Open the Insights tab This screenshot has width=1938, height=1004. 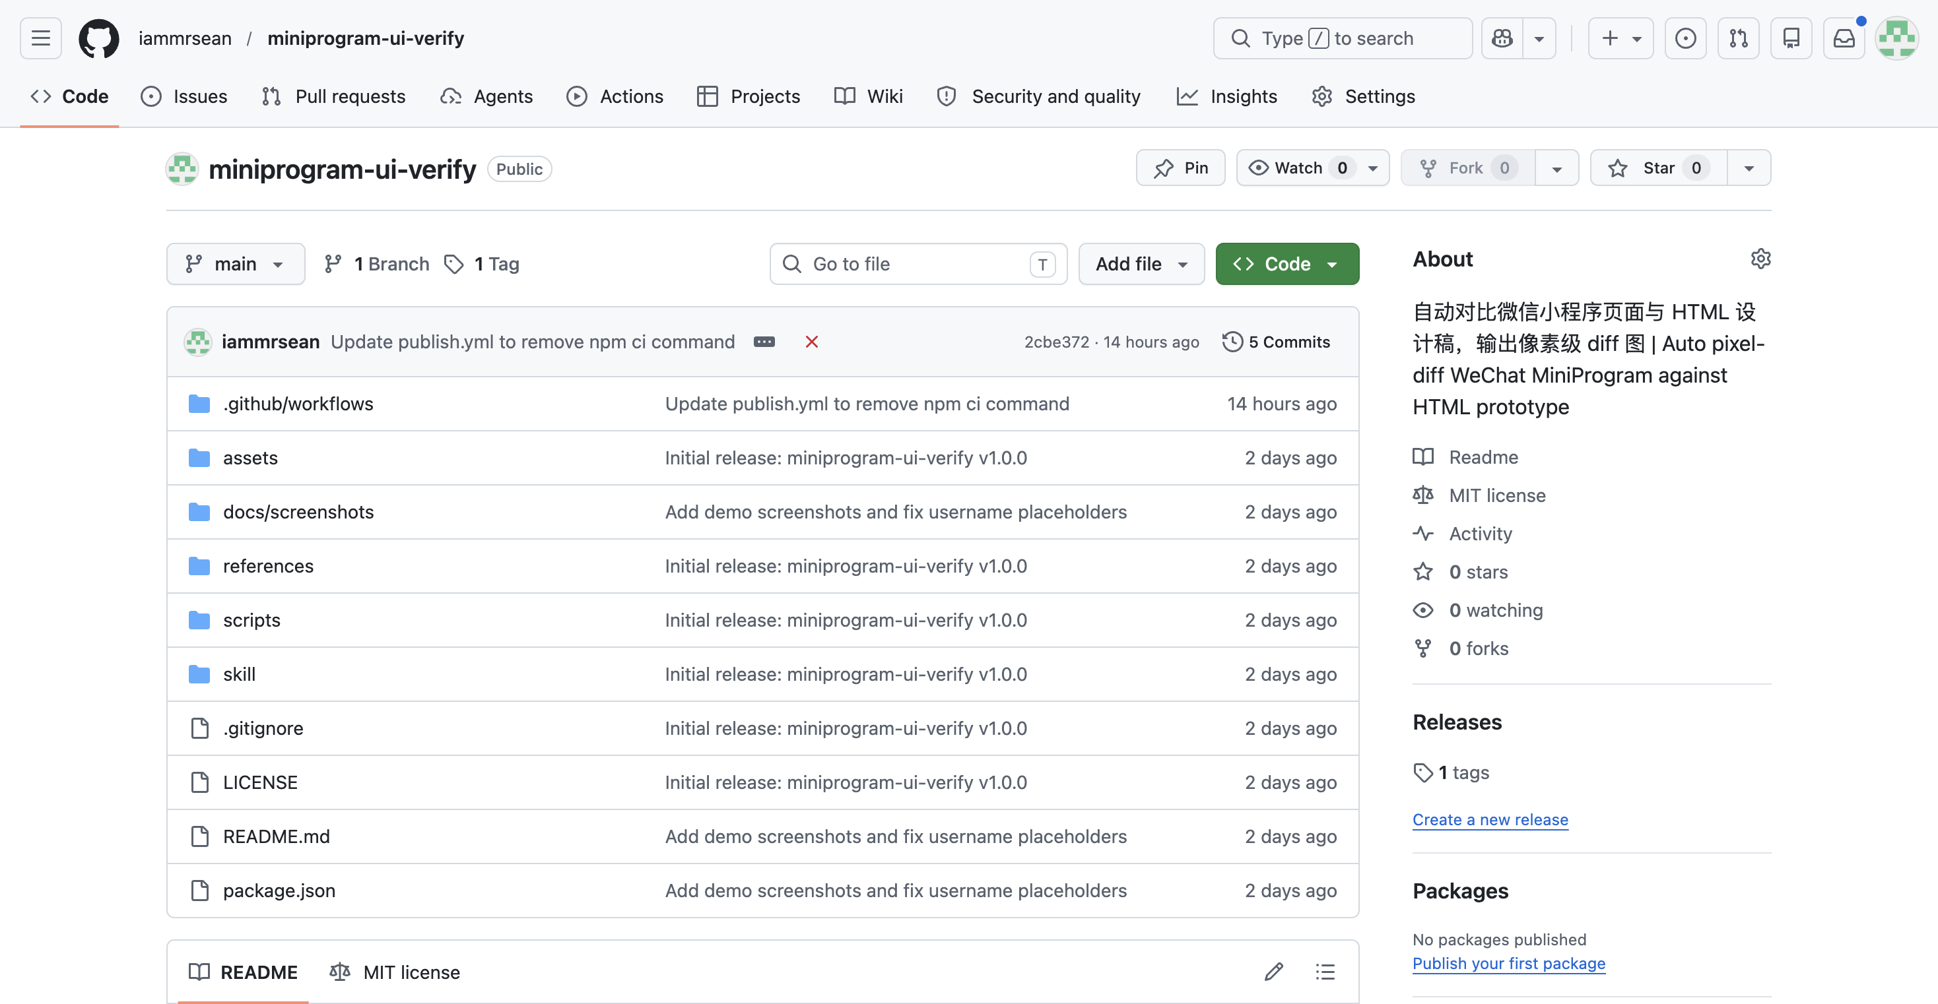[1227, 96]
